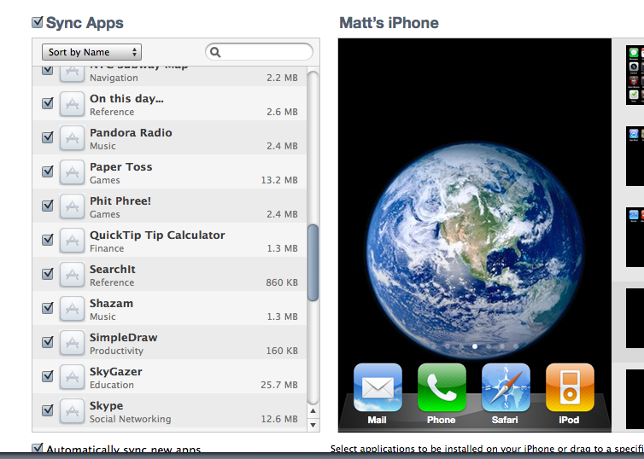Select the Pandora Radio app name

point(131,133)
